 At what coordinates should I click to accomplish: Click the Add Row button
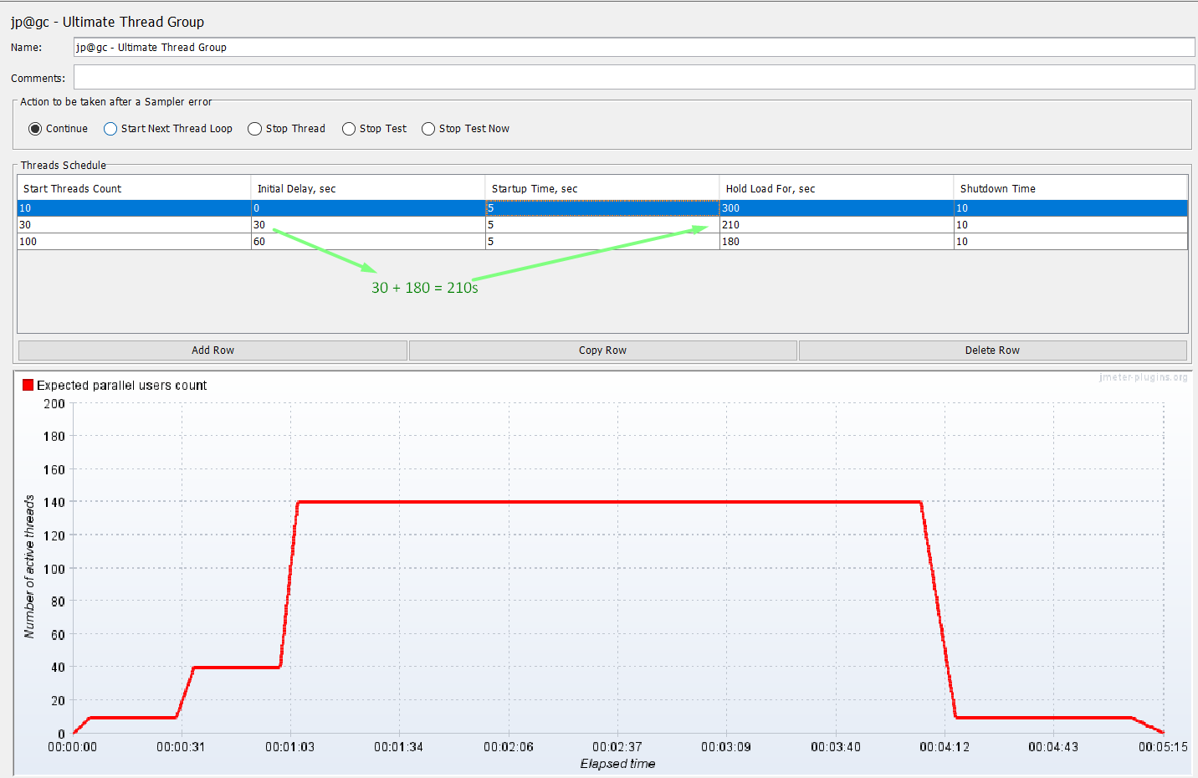pyautogui.click(x=212, y=351)
